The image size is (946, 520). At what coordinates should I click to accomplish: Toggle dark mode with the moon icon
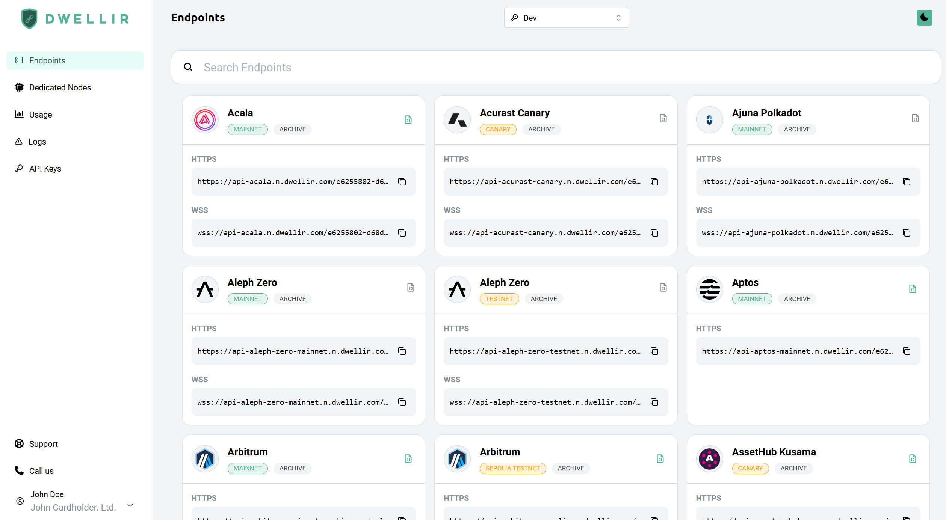tap(924, 18)
